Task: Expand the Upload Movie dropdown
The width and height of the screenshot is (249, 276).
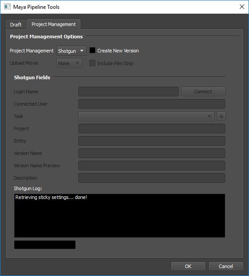Action: pyautogui.click(x=69, y=63)
